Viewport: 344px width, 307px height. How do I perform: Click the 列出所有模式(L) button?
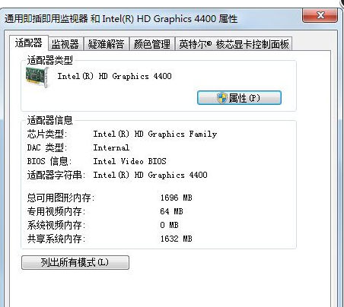75,262
